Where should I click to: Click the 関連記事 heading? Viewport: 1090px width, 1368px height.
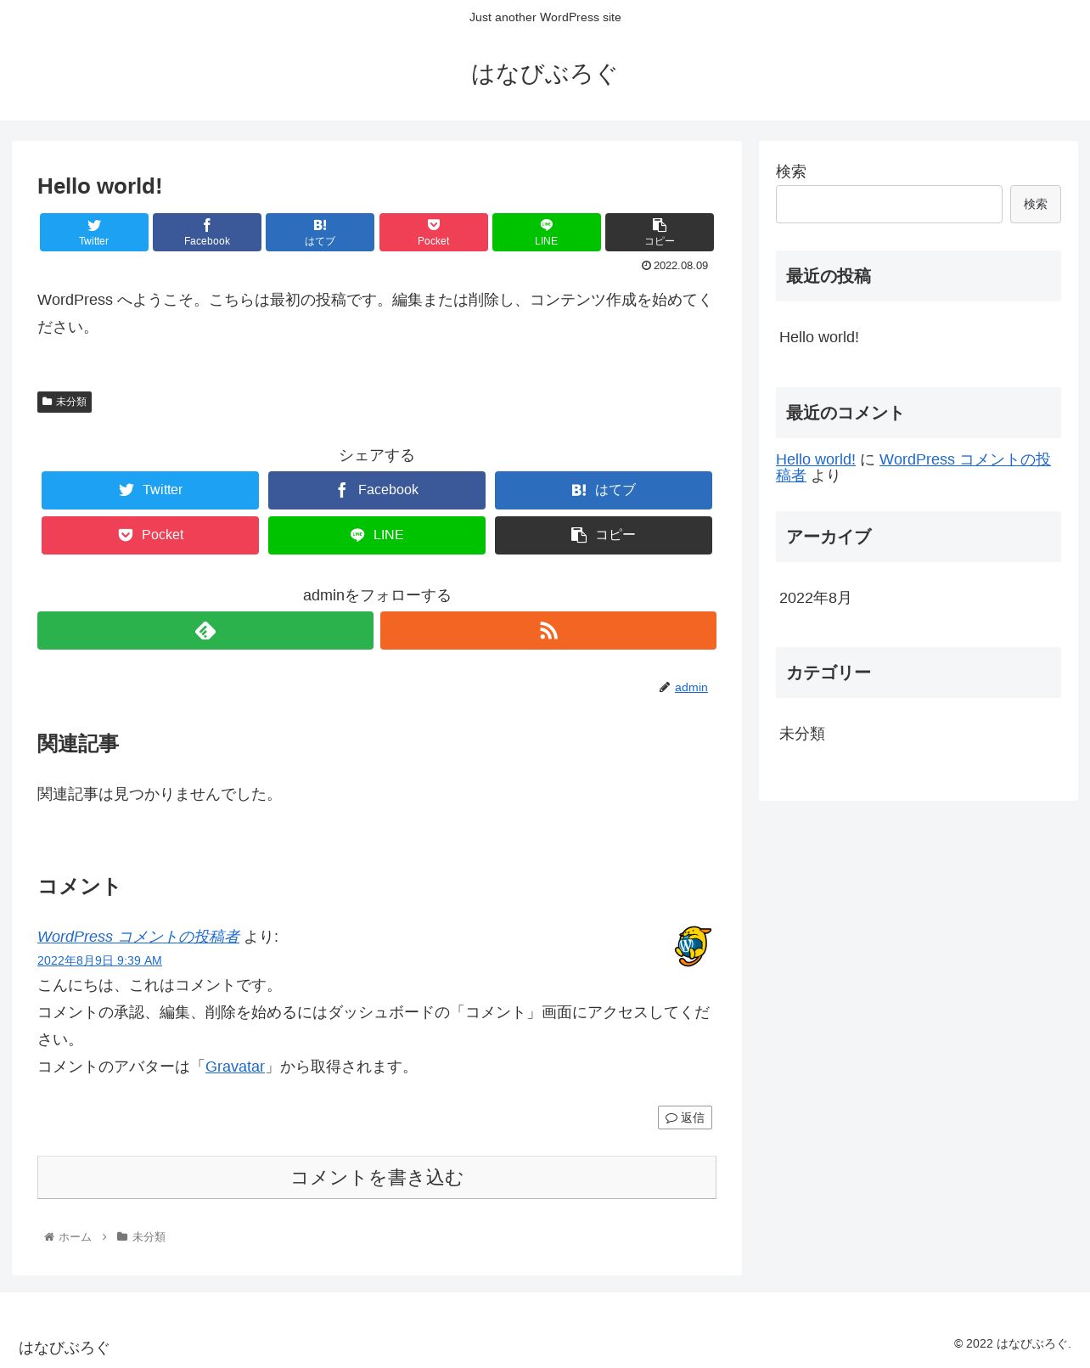[x=78, y=744]
